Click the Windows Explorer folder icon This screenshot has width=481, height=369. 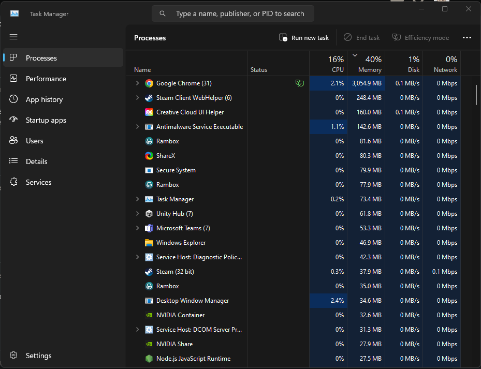pyautogui.click(x=149, y=243)
